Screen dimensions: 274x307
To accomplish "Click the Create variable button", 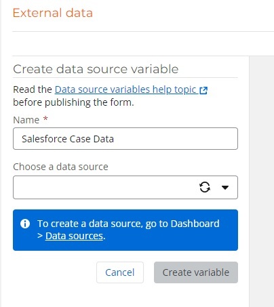I will click(196, 272).
